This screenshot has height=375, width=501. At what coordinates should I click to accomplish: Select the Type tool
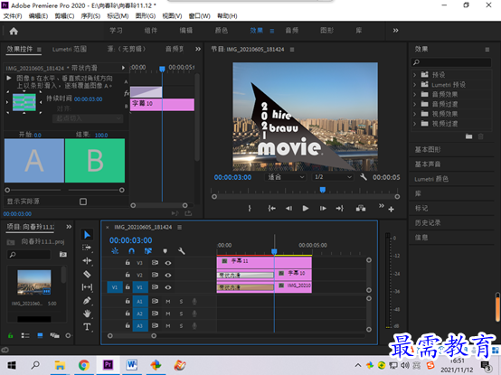[87, 326]
